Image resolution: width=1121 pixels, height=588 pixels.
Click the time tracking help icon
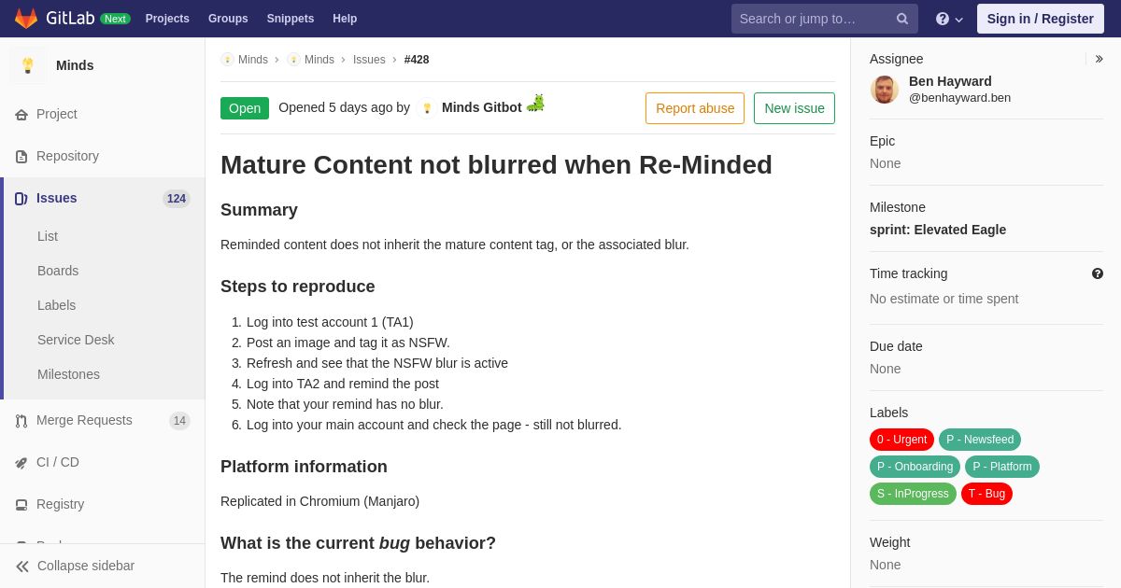point(1098,273)
